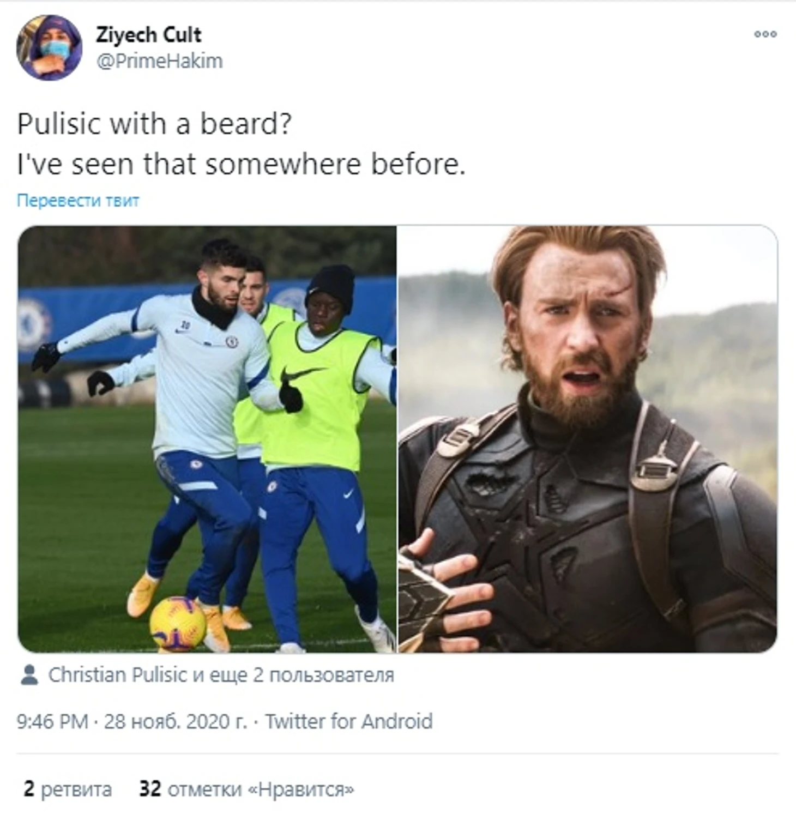
Task: Open the bearded man movie photo
Action: coord(588,439)
